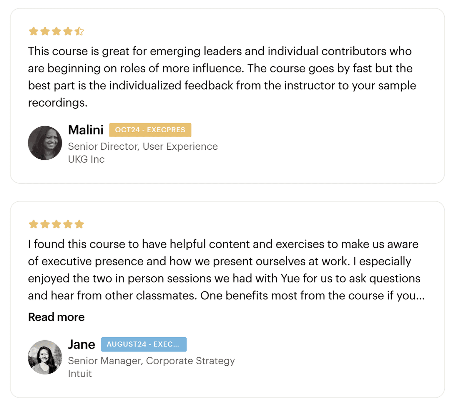Screen dimensions: 452x406
Task: Click the half star in Malini's rating
Action: click(79, 31)
